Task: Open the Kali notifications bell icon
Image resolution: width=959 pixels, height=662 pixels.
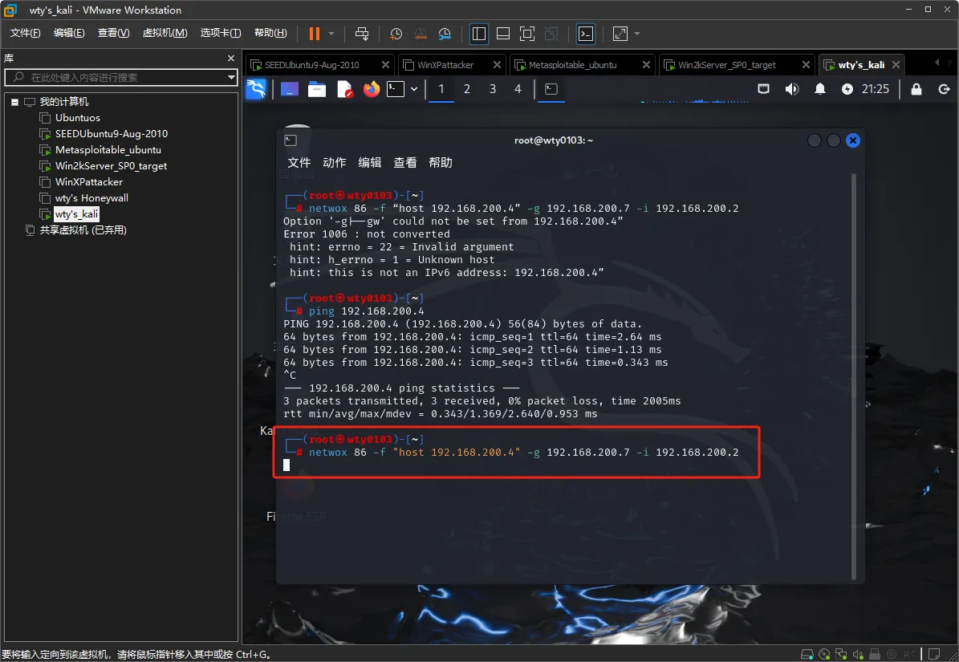Action: click(x=820, y=89)
